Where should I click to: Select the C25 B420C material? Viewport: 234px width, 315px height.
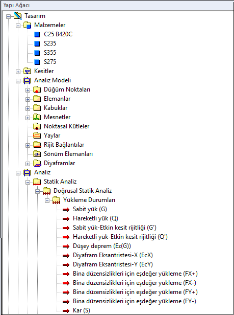click(x=58, y=34)
